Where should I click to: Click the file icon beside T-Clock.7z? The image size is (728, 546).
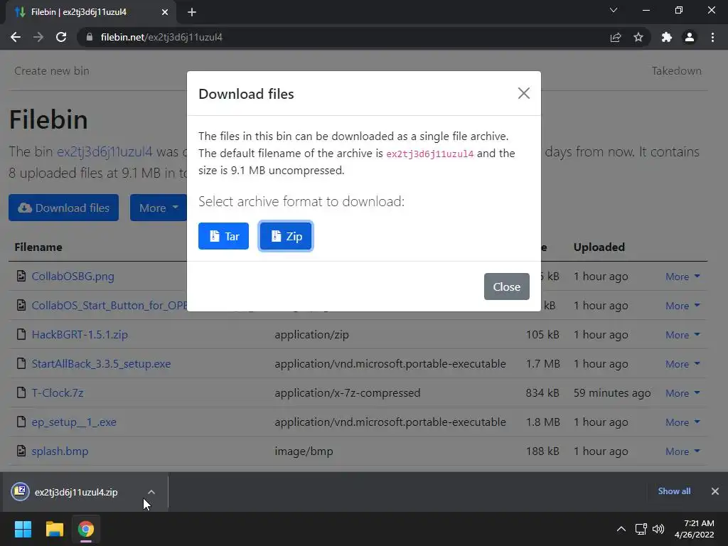pos(21,392)
